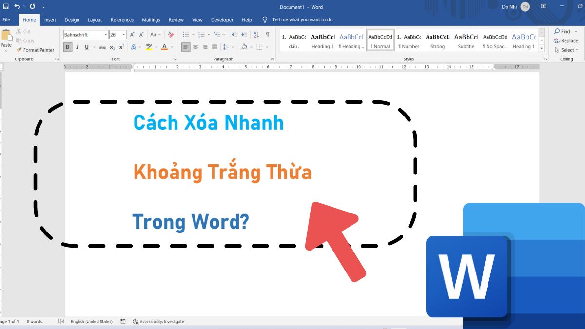Screen dimensions: 585x329
Task: Toggle Underline formatting
Action: (87, 47)
